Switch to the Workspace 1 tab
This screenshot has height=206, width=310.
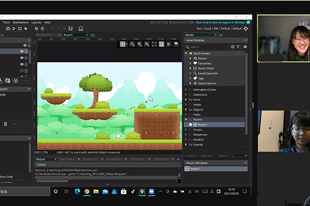(x=45, y=35)
